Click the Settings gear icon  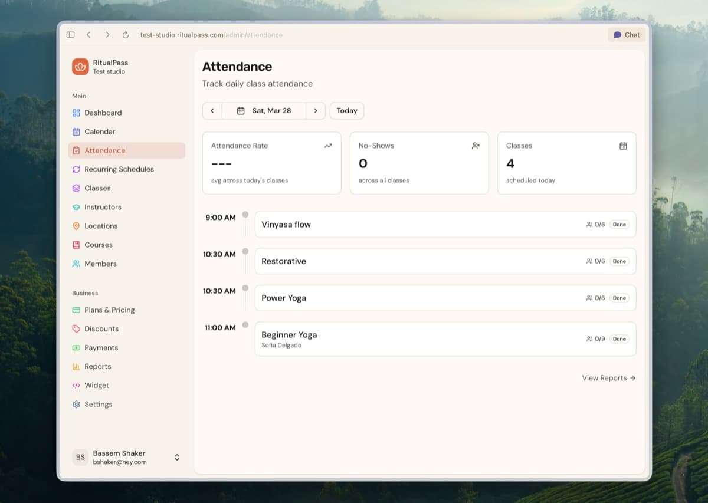tap(76, 404)
